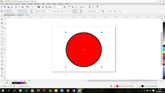Select the Polygon tool
The height and width of the screenshot is (93, 165).
[x=2, y=45]
